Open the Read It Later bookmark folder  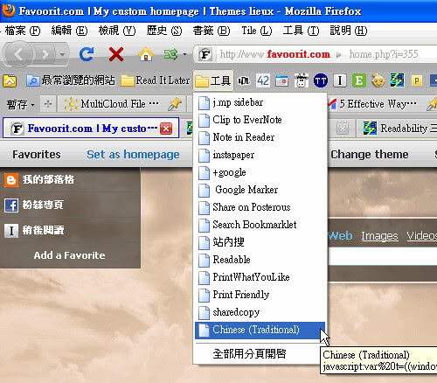(x=156, y=80)
